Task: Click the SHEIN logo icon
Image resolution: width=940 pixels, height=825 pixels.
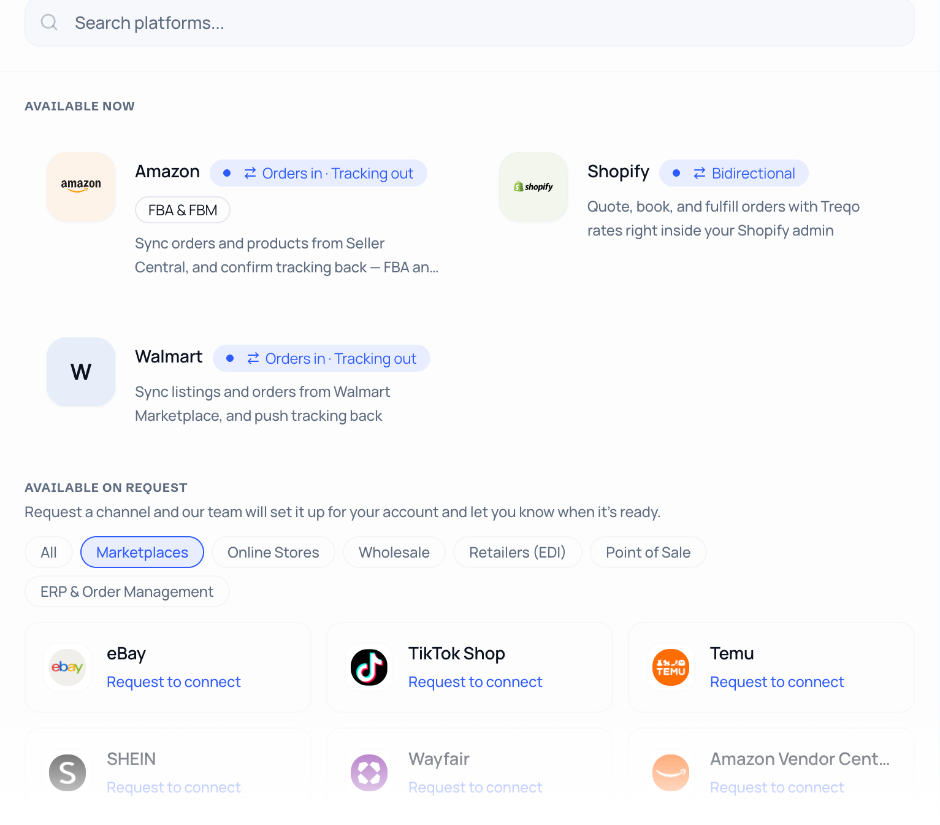Action: (x=67, y=773)
